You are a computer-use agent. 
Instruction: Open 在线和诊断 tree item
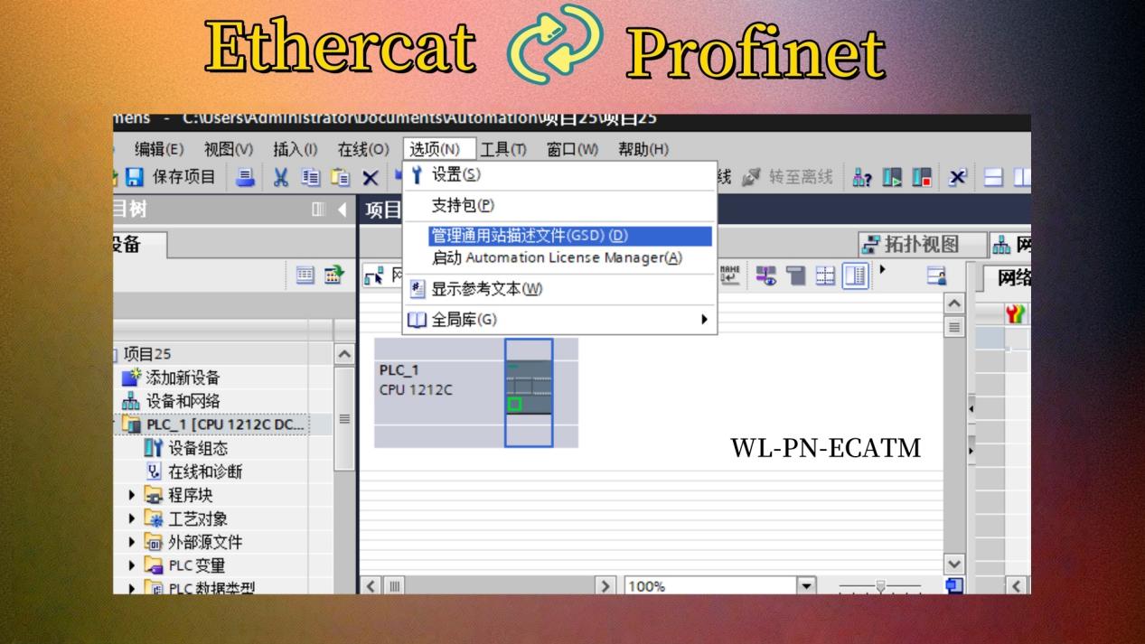[205, 471]
